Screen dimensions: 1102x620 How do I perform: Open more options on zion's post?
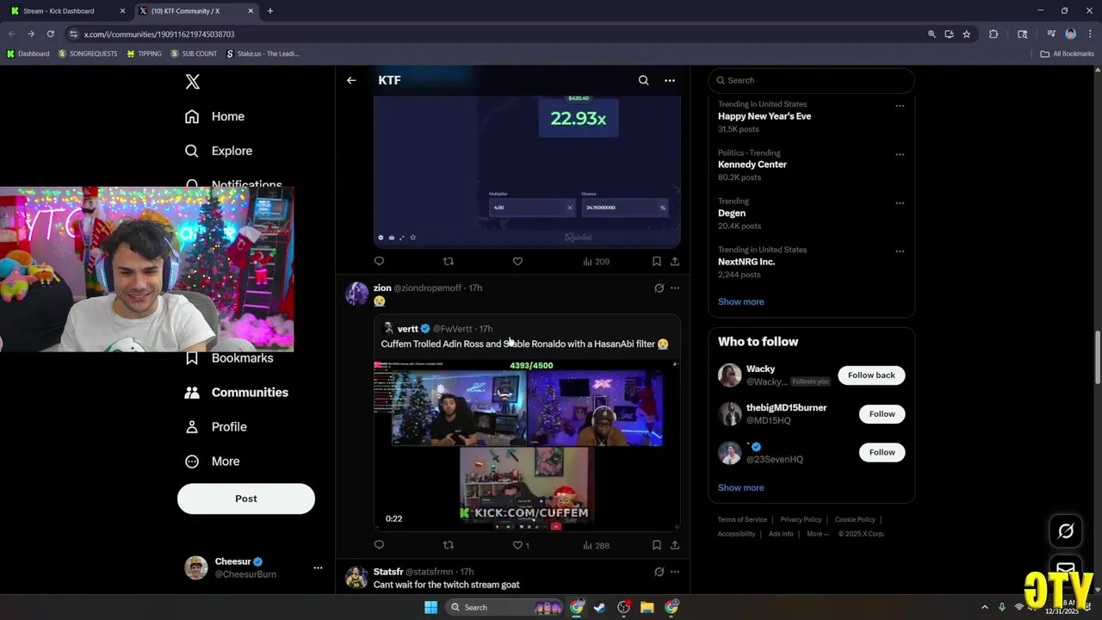[x=675, y=288]
